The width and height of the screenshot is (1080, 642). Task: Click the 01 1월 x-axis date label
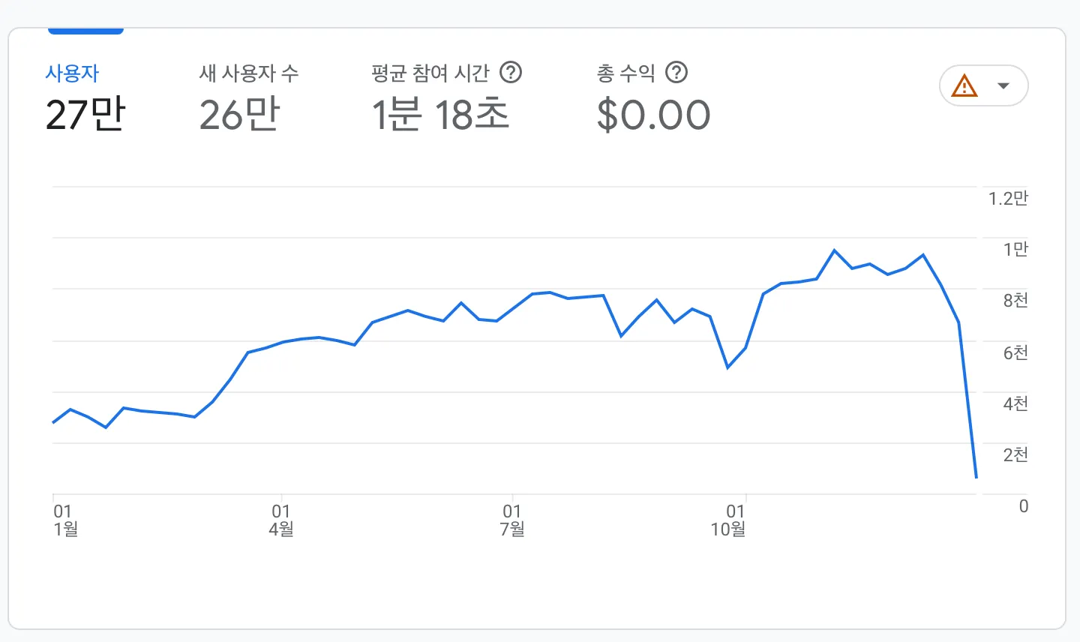pos(65,520)
